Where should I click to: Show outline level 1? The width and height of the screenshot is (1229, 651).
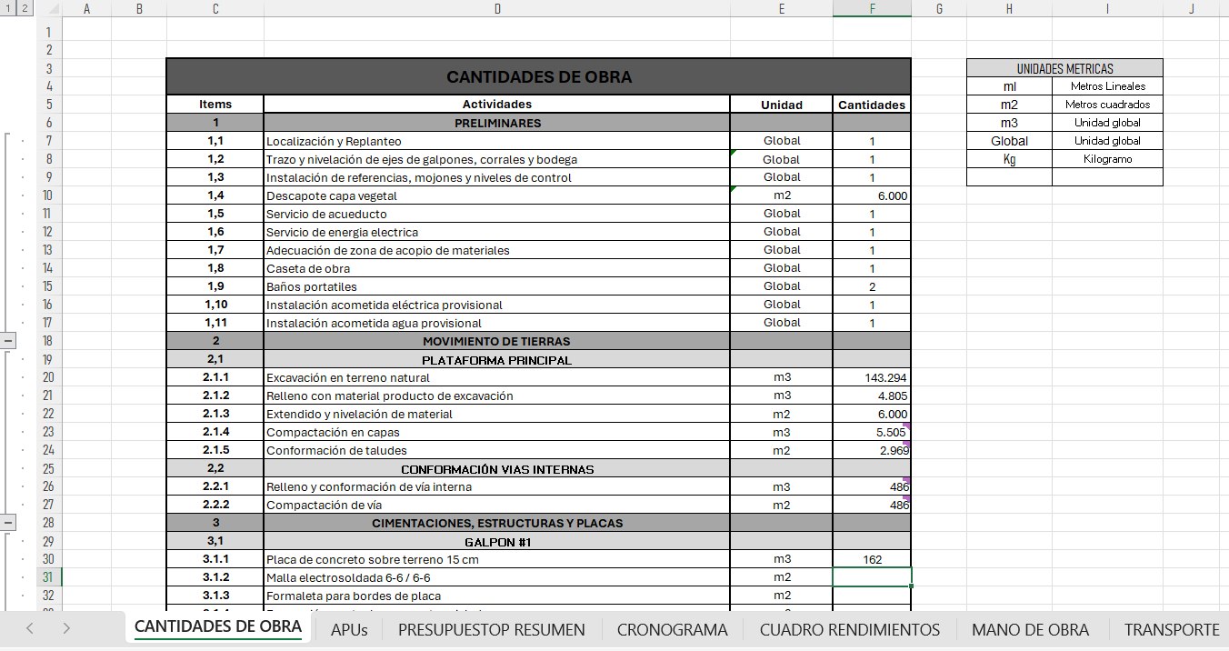8,8
